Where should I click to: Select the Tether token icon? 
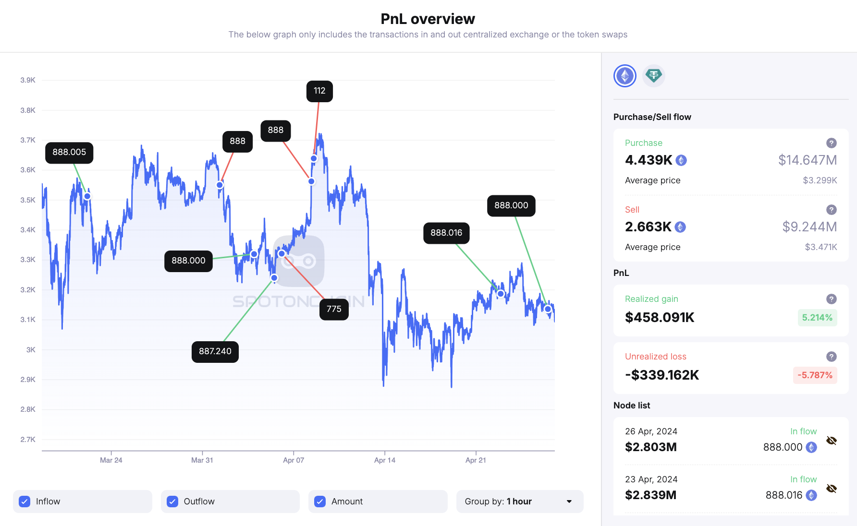(x=653, y=76)
